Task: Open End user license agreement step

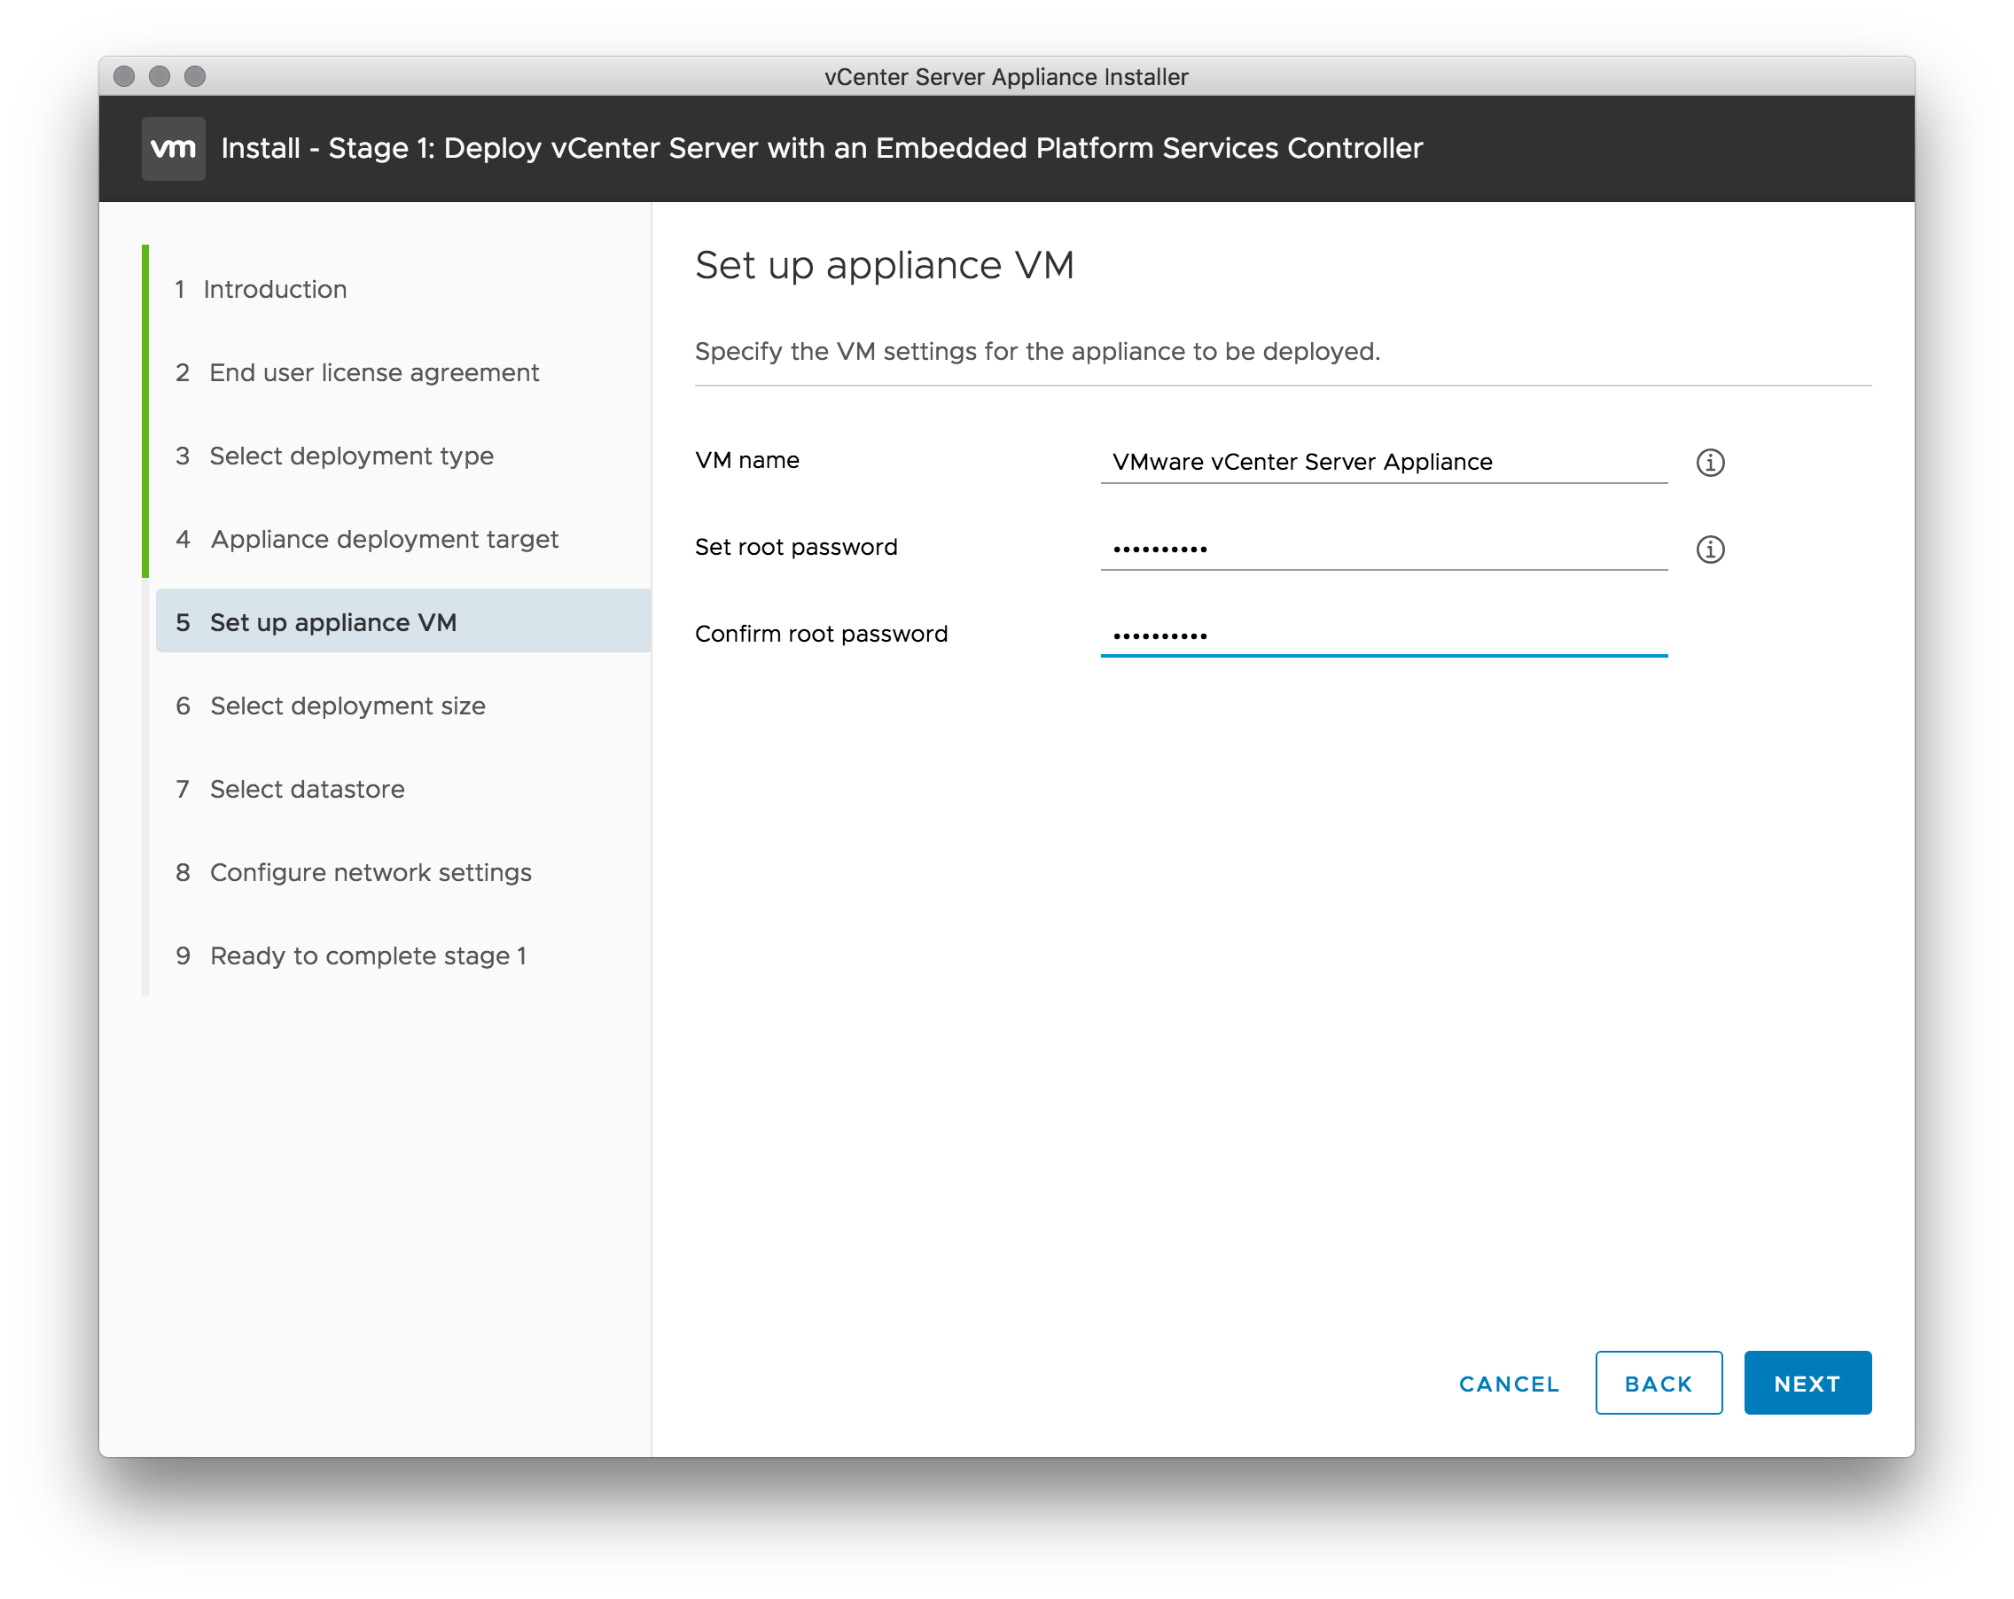Action: pos(374,372)
